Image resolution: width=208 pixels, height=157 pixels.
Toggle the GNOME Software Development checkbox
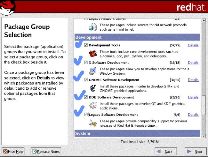(x=86, y=80)
